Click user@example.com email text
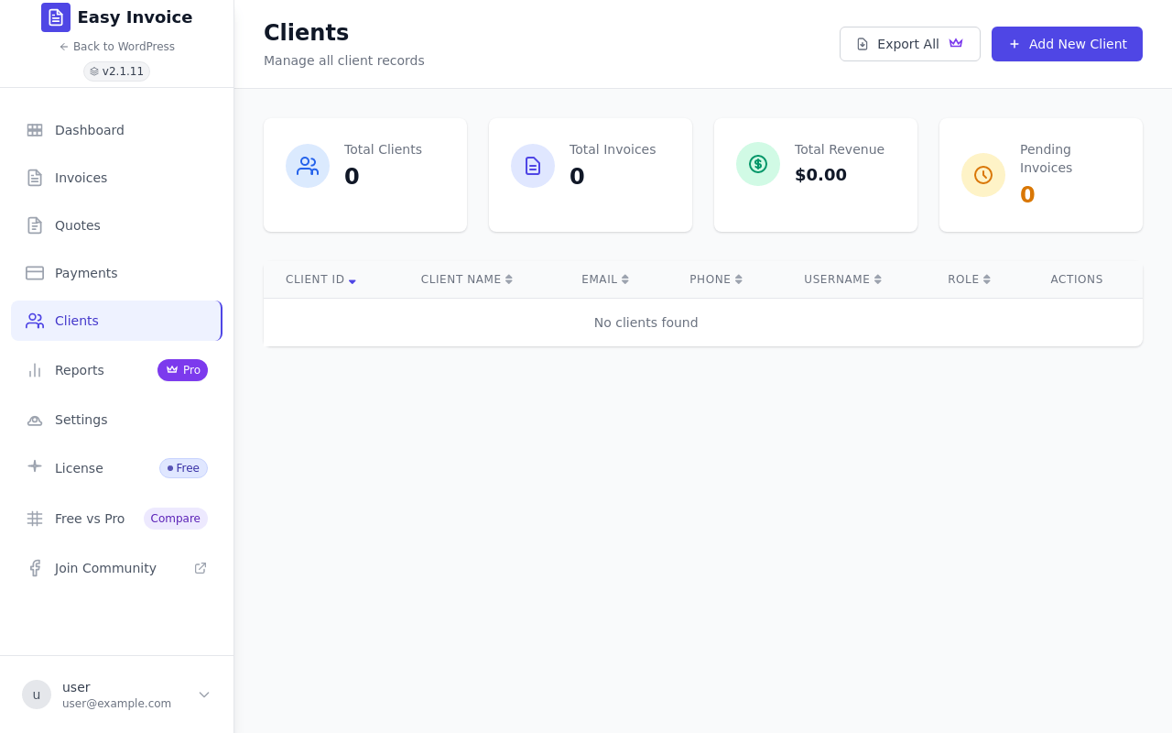Image resolution: width=1172 pixels, height=733 pixels. pyautogui.click(x=116, y=704)
